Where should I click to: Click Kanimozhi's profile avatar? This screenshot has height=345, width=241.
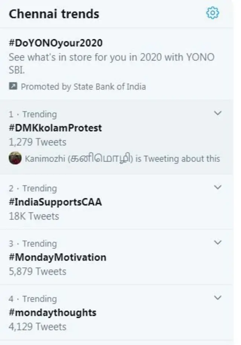pos(16,158)
